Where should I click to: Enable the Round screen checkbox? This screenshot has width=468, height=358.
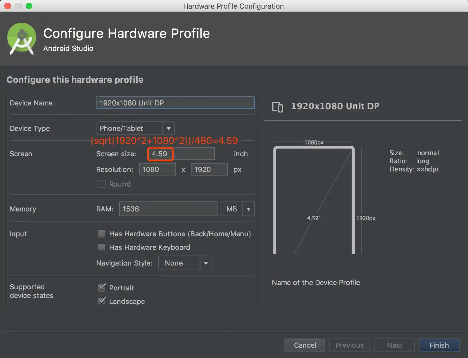[x=102, y=184]
